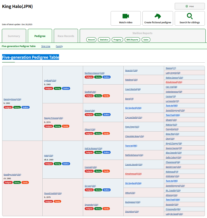Open BMS Reports pill
The width and height of the screenshot is (207, 218).
[132, 40]
